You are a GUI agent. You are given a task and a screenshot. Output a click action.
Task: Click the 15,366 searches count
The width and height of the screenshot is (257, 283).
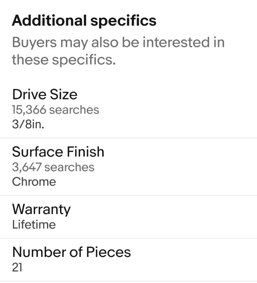(x=55, y=110)
